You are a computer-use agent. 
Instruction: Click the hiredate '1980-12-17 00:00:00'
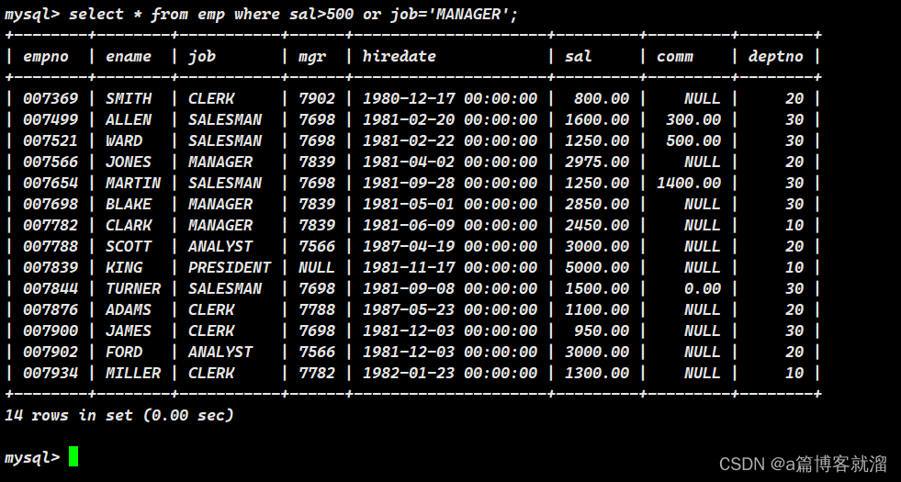pos(450,98)
